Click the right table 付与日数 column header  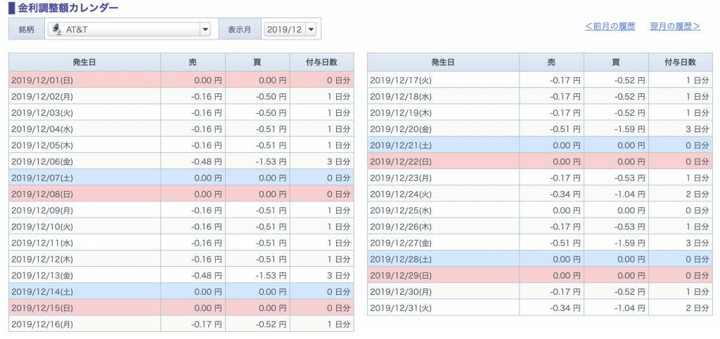(681, 62)
